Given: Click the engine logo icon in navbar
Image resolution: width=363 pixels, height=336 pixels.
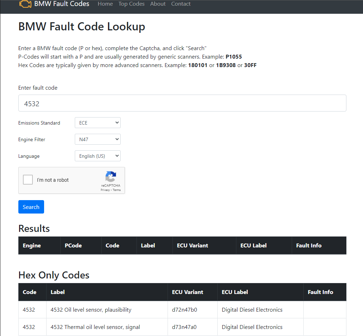Looking at the screenshot, I should (x=25, y=4).
